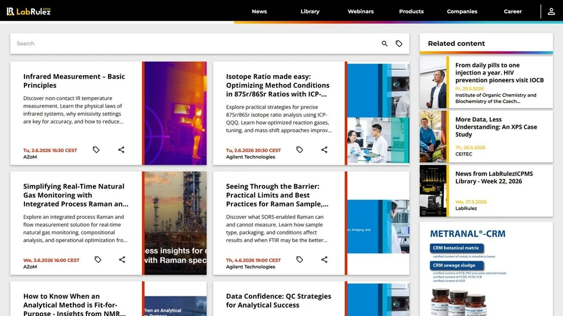Open the METRANAL-CRM advertisement banner
This screenshot has height=316, width=563.
486,269
